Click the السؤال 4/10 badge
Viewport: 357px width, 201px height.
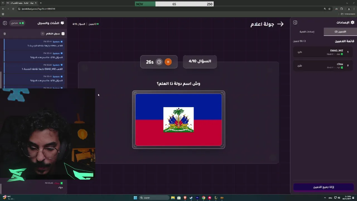coord(200,61)
